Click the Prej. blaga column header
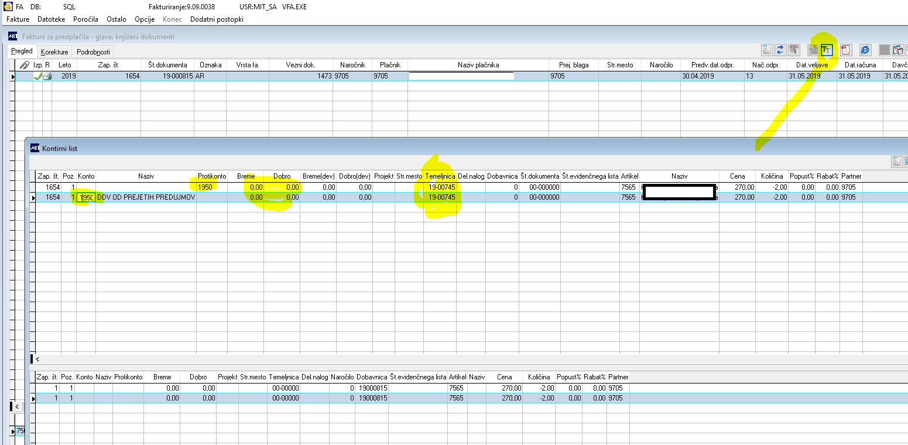908x445 pixels. [574, 65]
